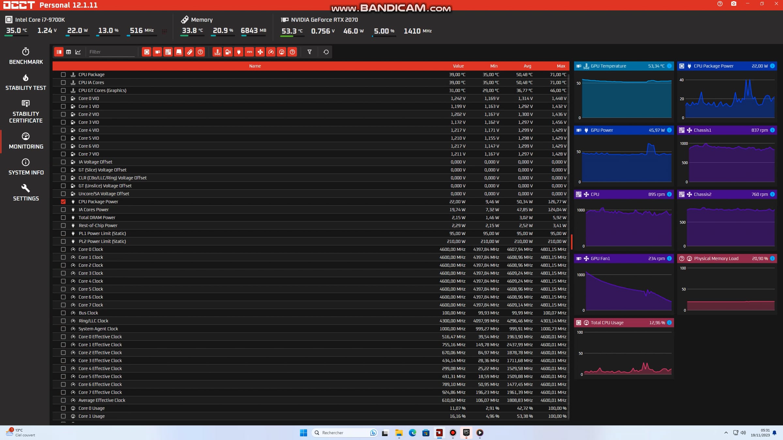Open info for the GPU Temperature graph
This screenshot has height=440, width=783.
[669, 66]
